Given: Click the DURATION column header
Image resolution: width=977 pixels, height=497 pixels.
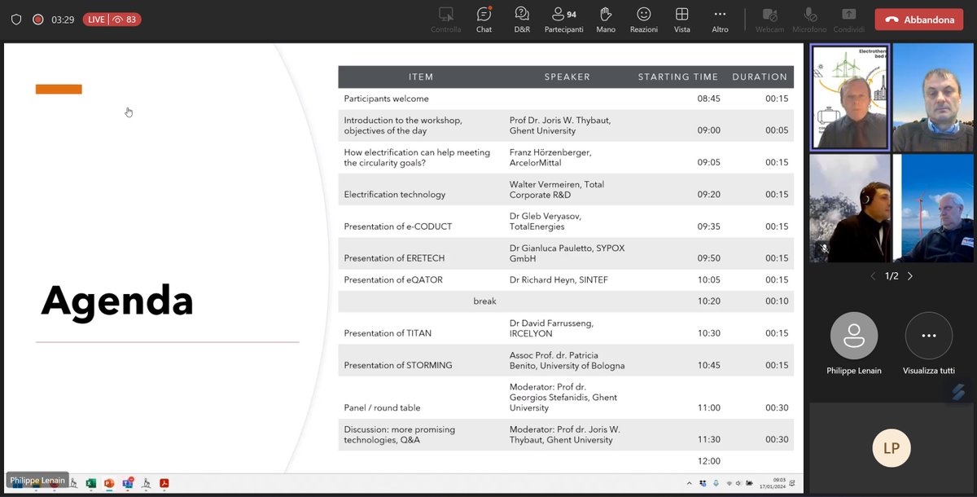Looking at the screenshot, I should [760, 77].
